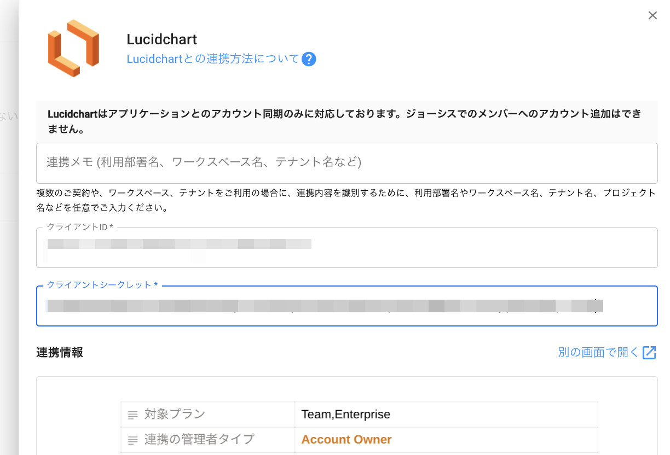Click the 連携情報 section heading

point(60,353)
